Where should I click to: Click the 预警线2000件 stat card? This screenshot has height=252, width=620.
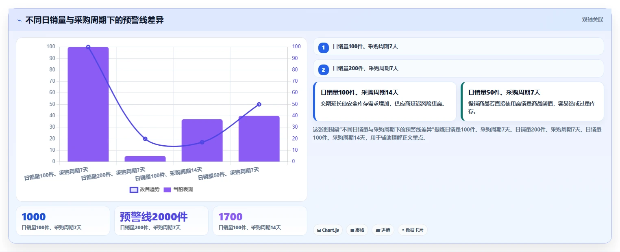tap(161, 221)
